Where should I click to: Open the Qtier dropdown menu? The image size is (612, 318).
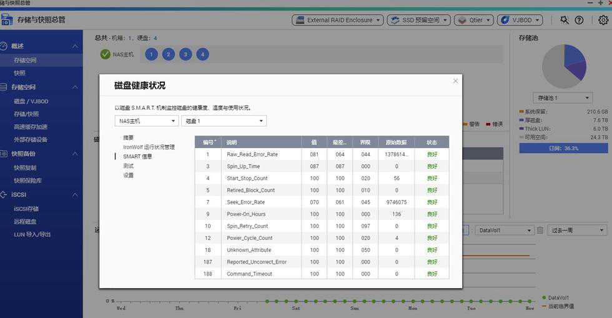473,20
